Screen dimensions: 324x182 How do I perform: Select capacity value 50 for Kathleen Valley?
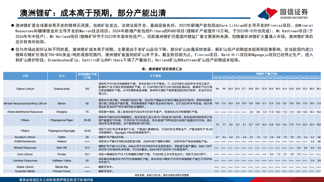click(87, 161)
